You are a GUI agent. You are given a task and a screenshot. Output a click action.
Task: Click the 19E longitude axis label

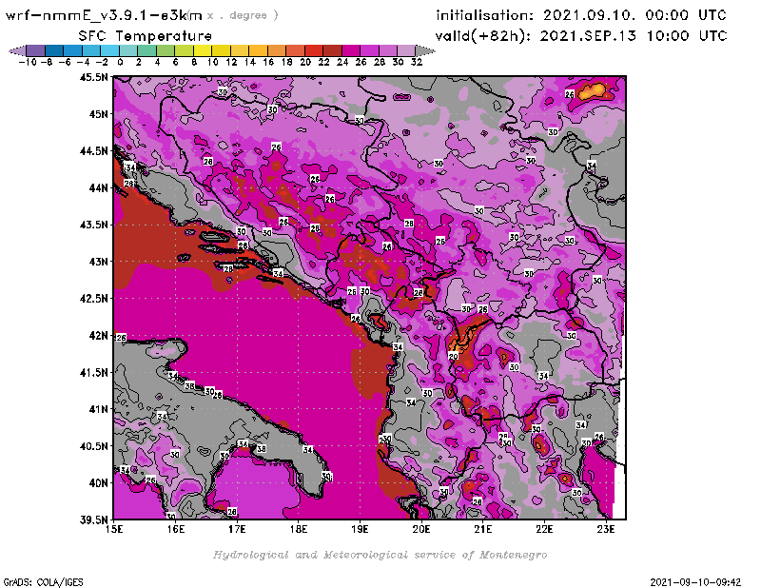click(360, 528)
